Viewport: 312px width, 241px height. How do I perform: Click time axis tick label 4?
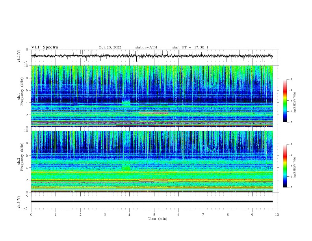(129, 215)
